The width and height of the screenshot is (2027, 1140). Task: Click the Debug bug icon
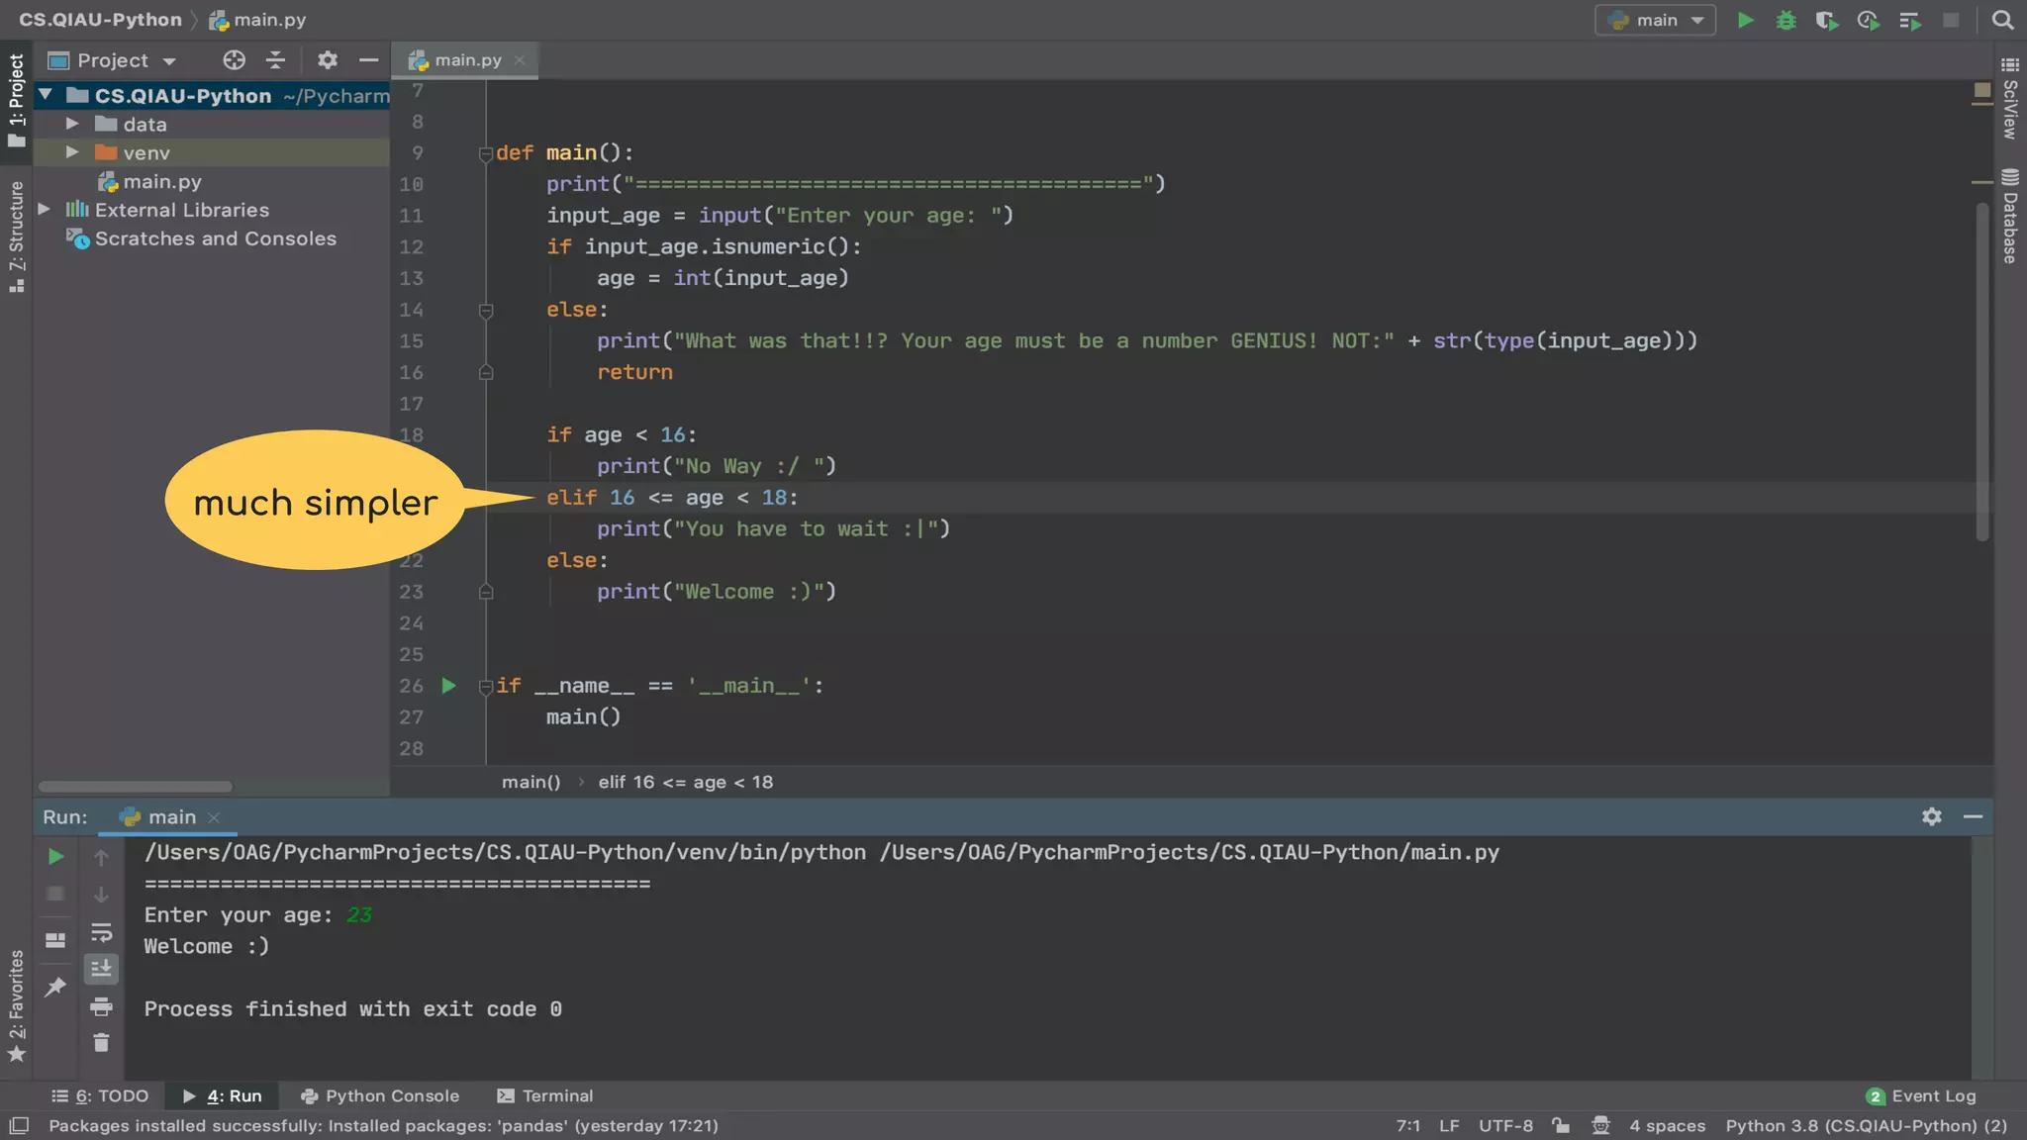pos(1786,20)
